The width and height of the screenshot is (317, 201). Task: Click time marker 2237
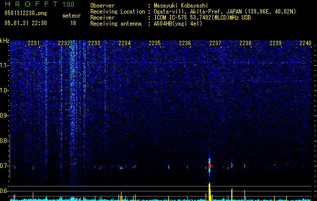(215, 43)
